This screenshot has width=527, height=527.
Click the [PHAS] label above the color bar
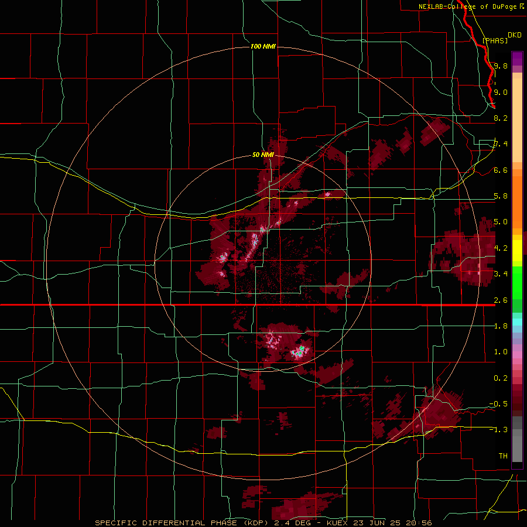(x=495, y=40)
